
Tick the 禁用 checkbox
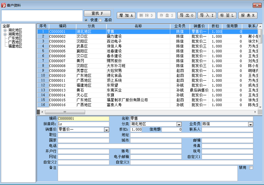pos(251,167)
